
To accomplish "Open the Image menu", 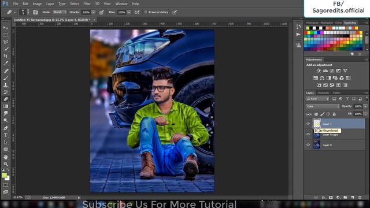I will 37,4.
